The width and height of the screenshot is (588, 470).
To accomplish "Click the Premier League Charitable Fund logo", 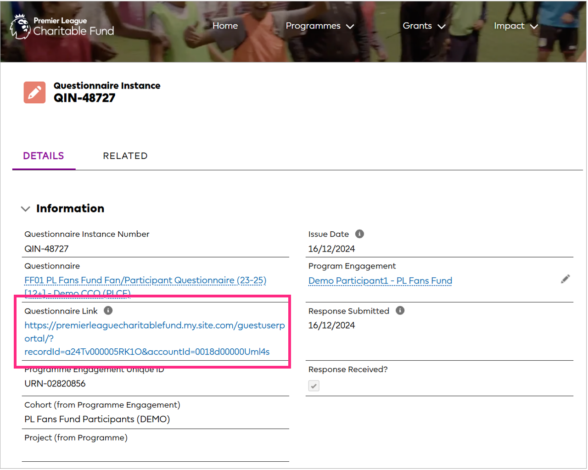I will (x=61, y=26).
